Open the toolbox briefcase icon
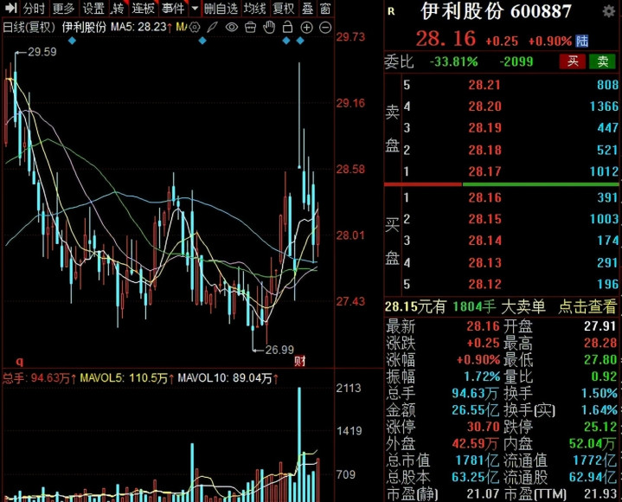 pos(250,28)
